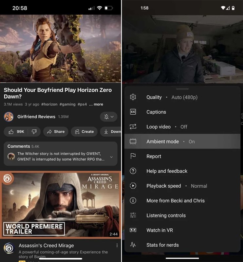Click the Stats for nerds icon
Screen dimensions: 243x262
pyautogui.click(x=133, y=245)
